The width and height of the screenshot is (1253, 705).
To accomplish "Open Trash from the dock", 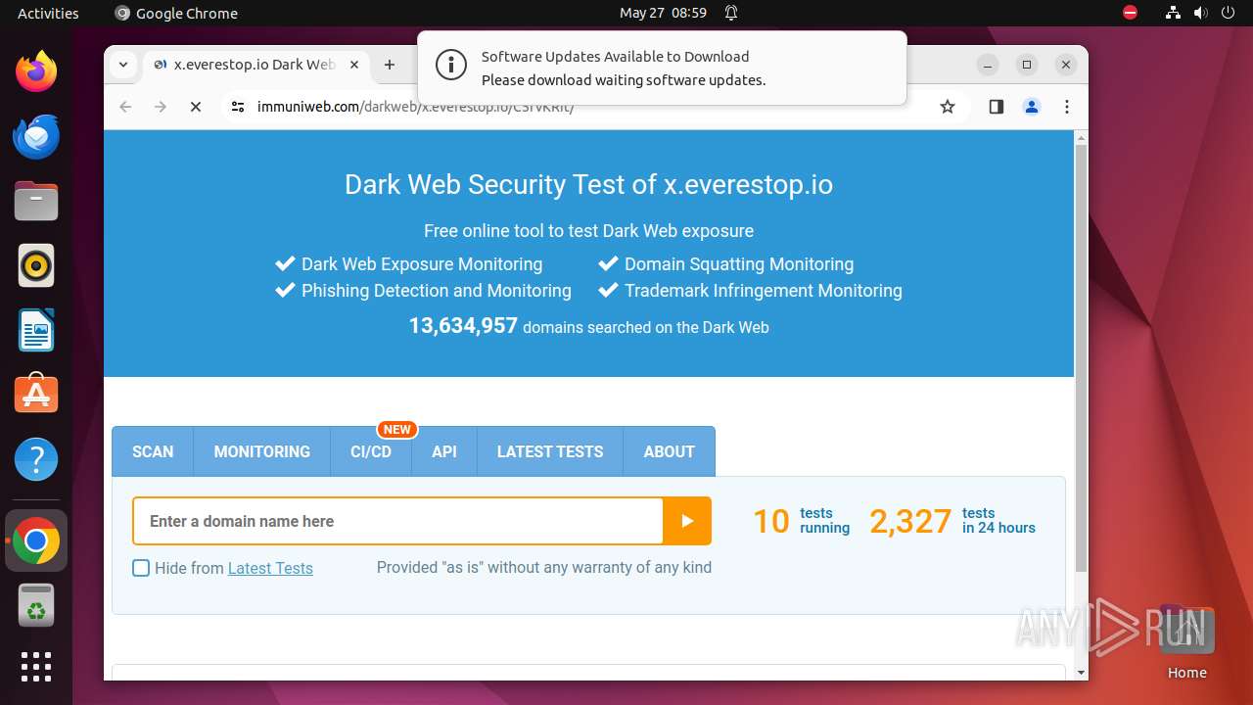I will 36,605.
